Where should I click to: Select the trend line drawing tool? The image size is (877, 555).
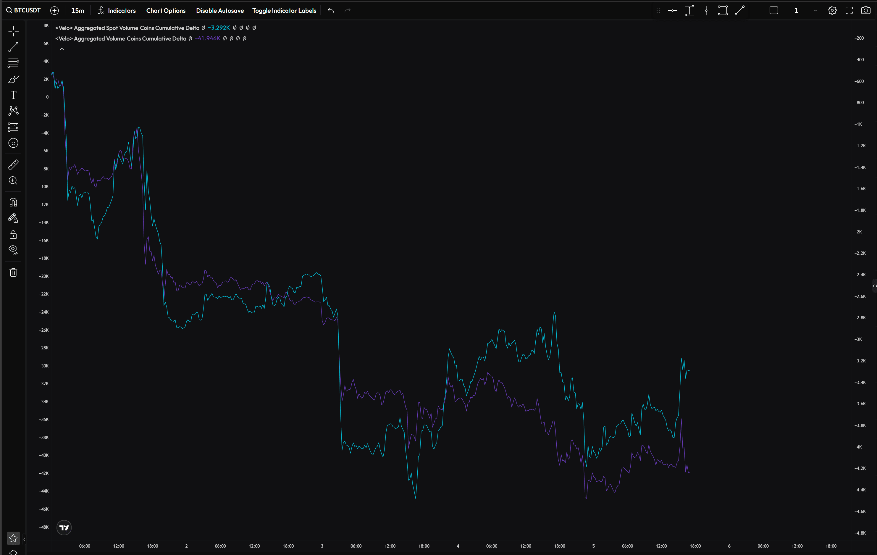pyautogui.click(x=14, y=47)
